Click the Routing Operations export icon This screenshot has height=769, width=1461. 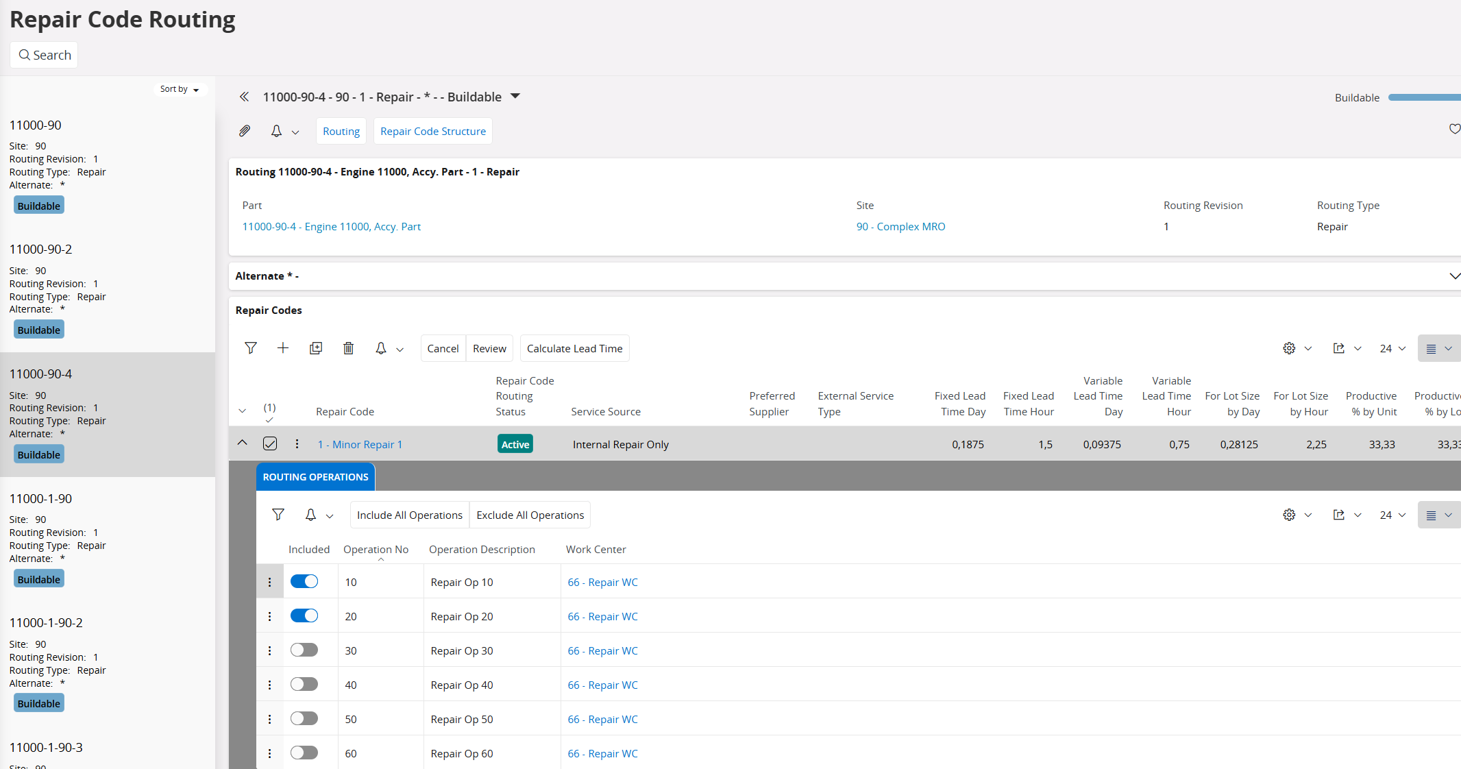[1338, 515]
